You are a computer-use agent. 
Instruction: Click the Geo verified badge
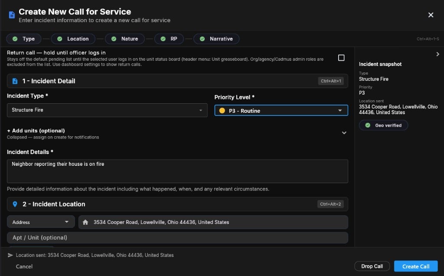383,125
